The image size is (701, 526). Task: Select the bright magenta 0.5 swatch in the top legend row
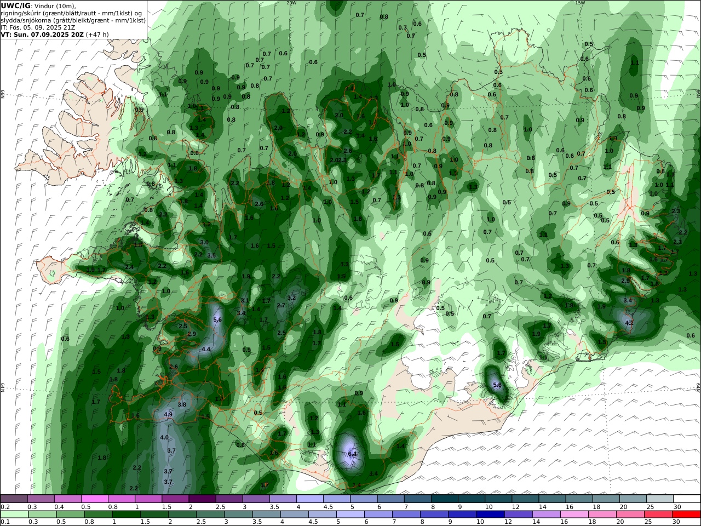95,499
